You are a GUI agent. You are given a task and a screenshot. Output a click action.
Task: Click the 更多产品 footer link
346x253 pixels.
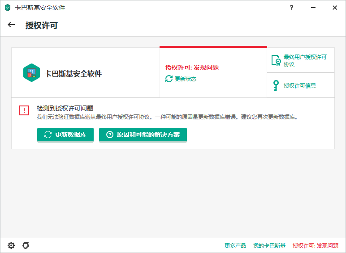coord(235,245)
